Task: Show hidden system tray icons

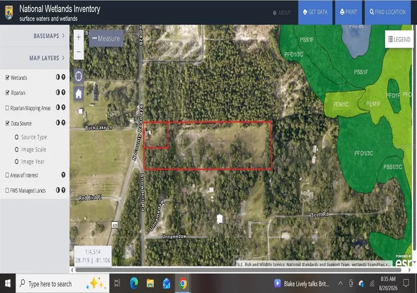Action: tap(340, 283)
